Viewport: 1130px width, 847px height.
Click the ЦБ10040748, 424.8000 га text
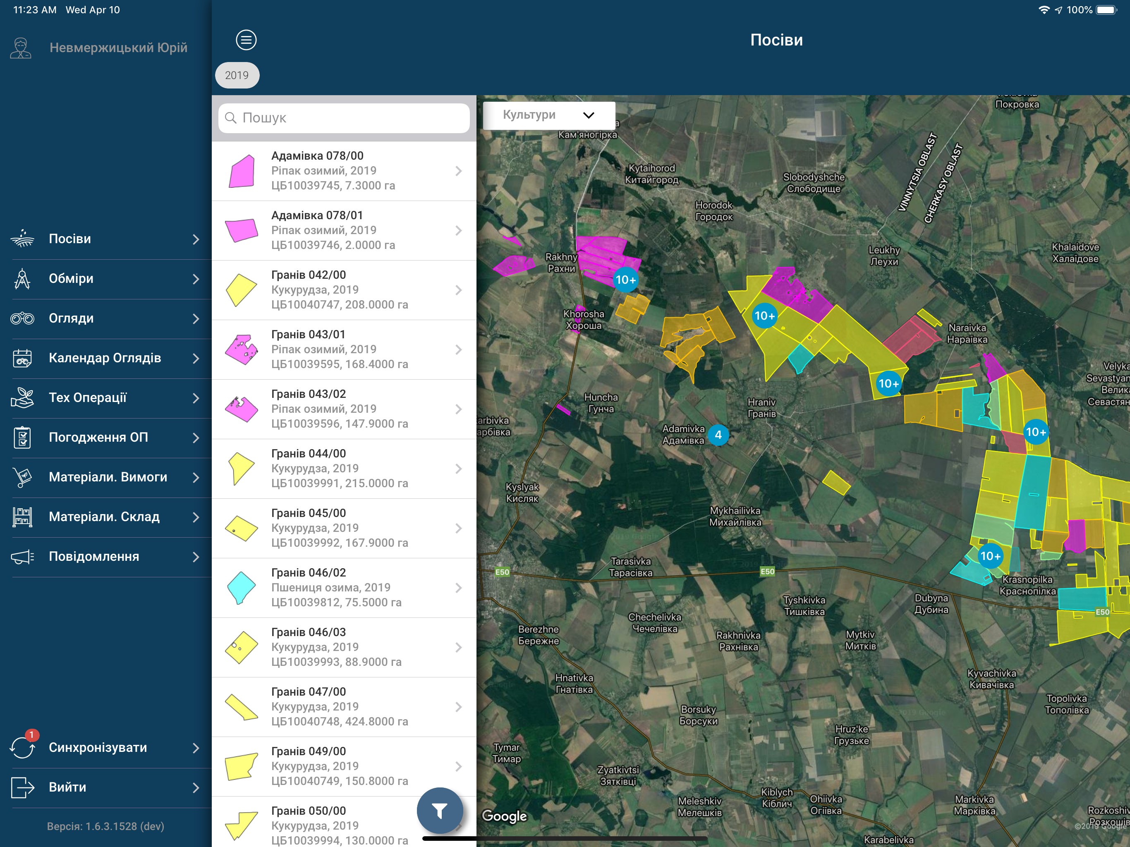339,721
